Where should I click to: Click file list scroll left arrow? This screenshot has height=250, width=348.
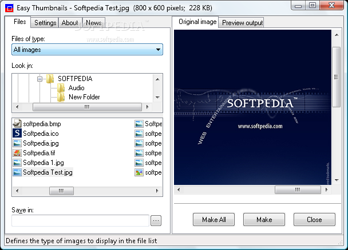click(17, 191)
